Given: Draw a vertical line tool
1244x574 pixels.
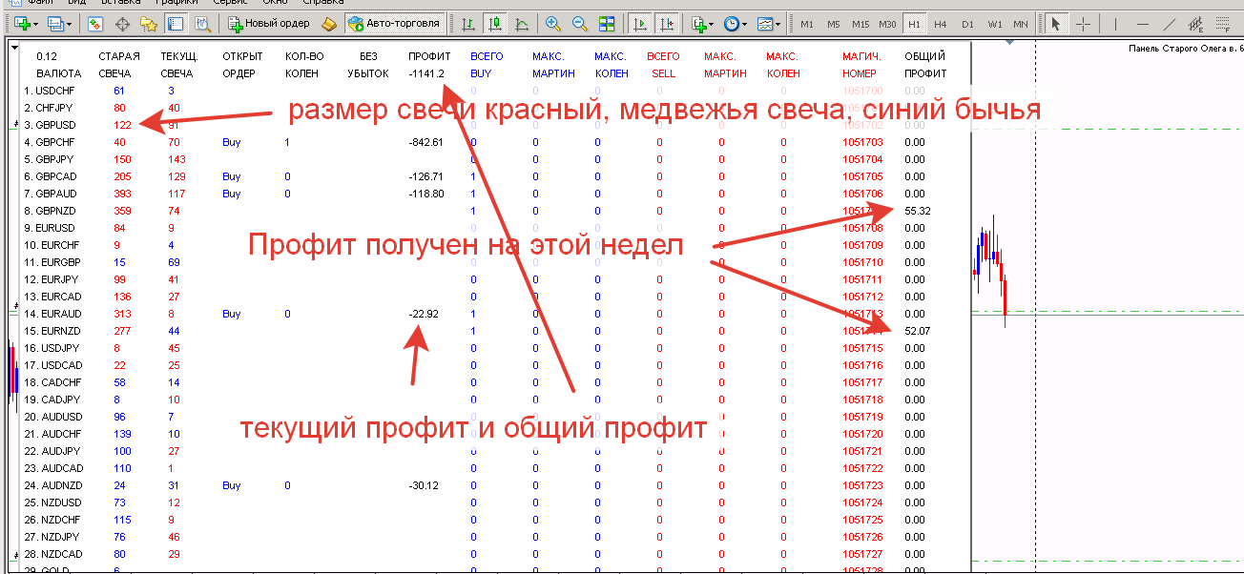Looking at the screenshot, I should (1115, 23).
